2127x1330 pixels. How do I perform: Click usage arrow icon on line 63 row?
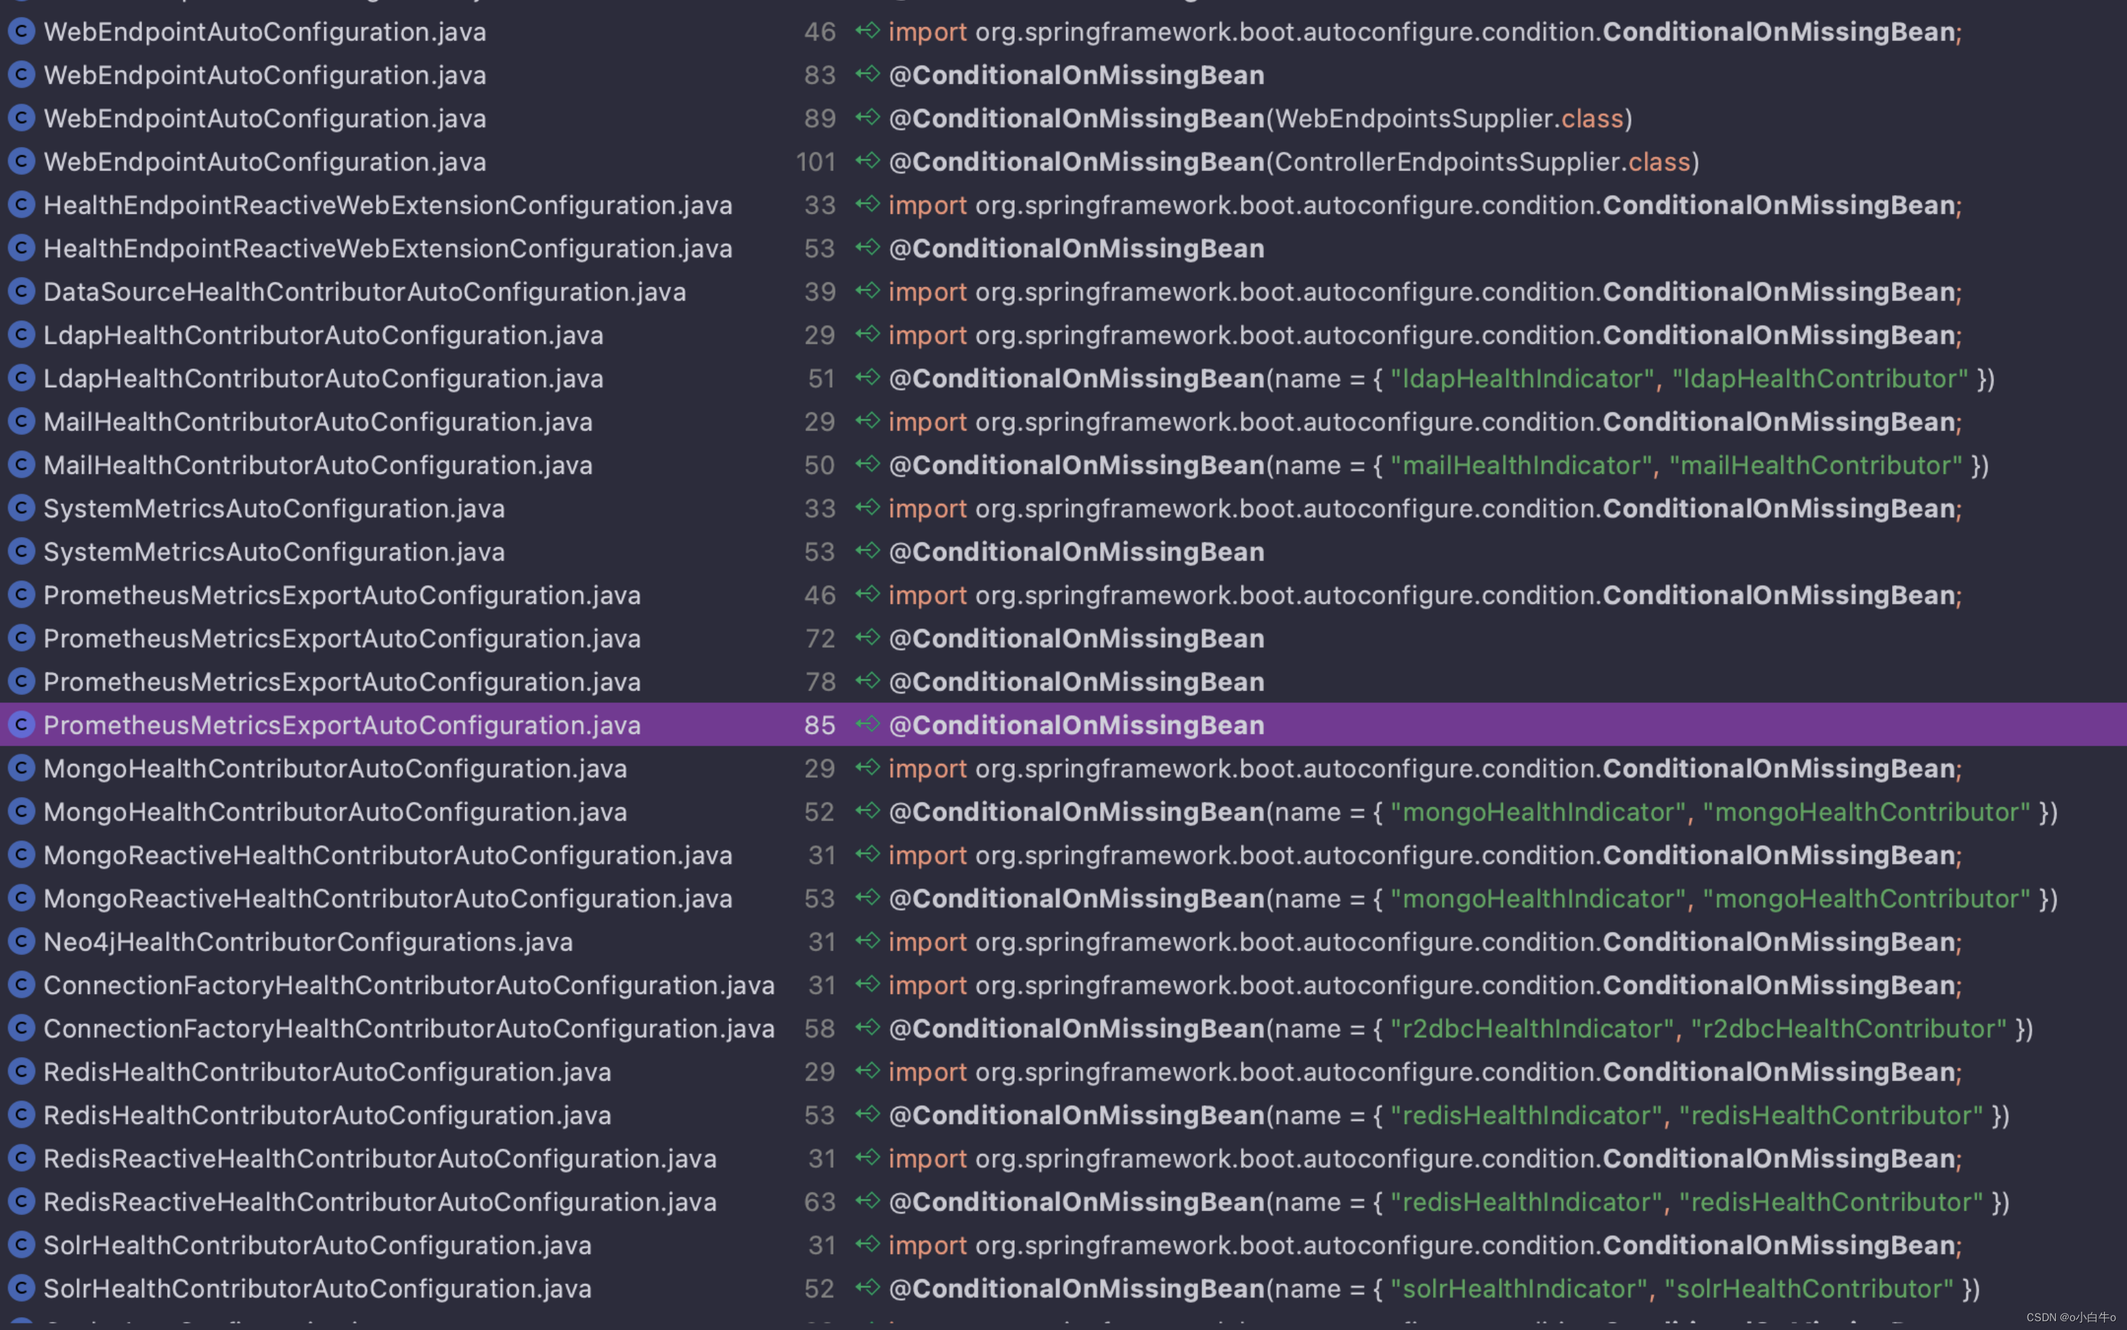click(867, 1201)
